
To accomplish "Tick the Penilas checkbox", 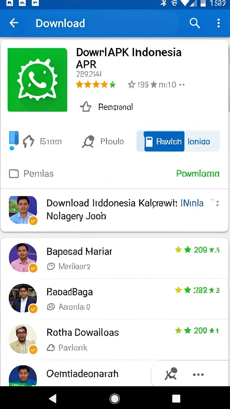I will click(14, 174).
